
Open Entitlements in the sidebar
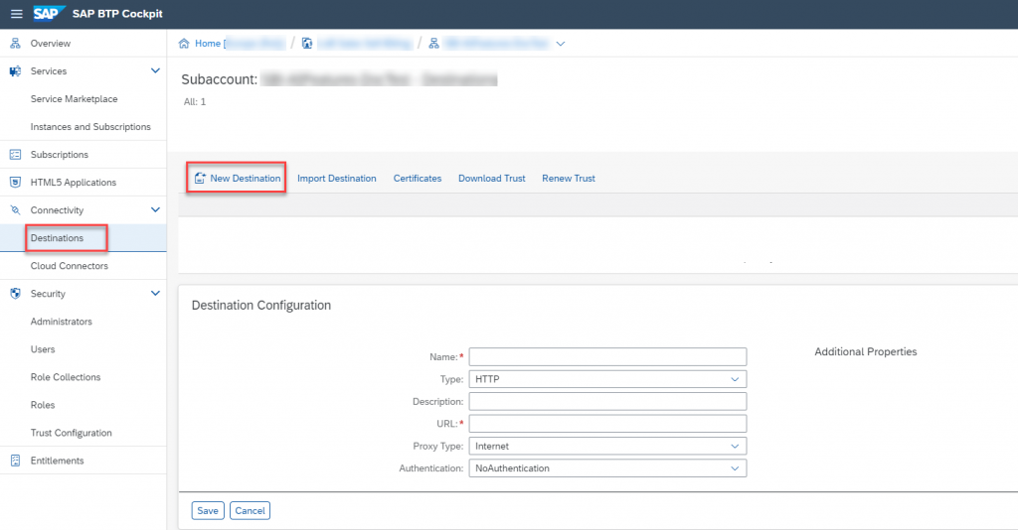57,461
